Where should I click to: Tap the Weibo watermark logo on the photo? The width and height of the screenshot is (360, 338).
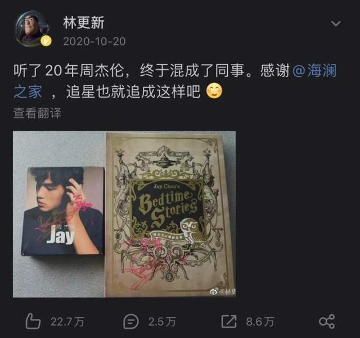(214, 291)
